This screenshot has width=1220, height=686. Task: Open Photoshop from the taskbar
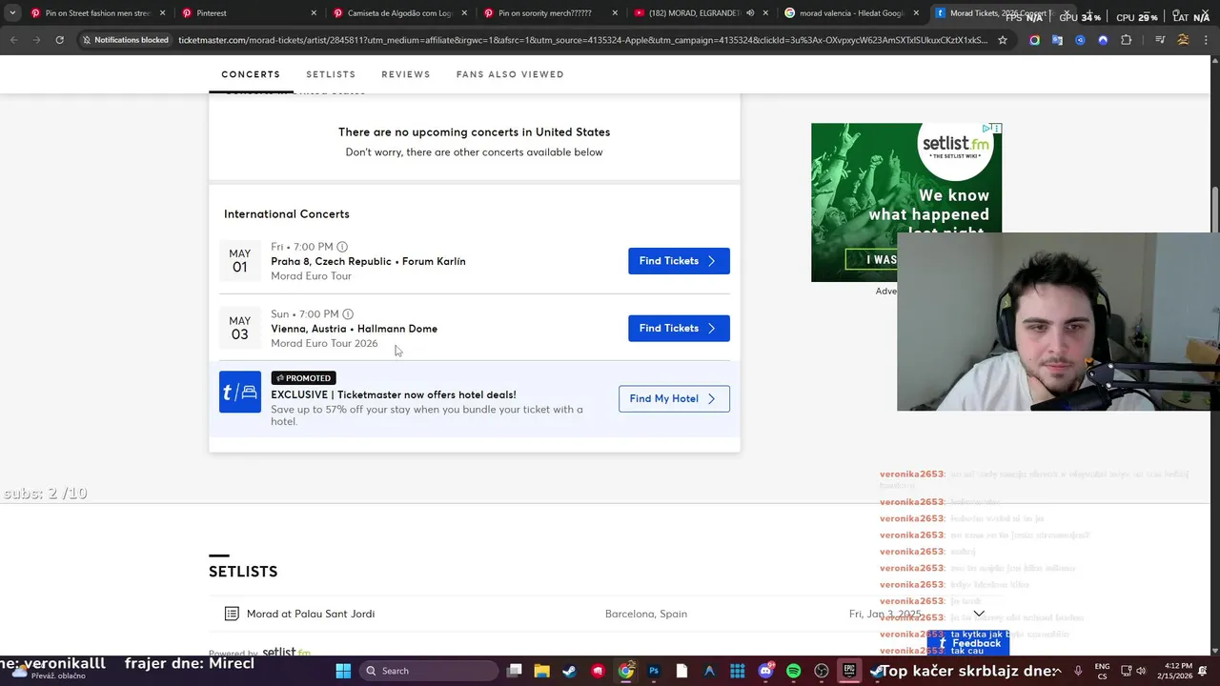654,671
